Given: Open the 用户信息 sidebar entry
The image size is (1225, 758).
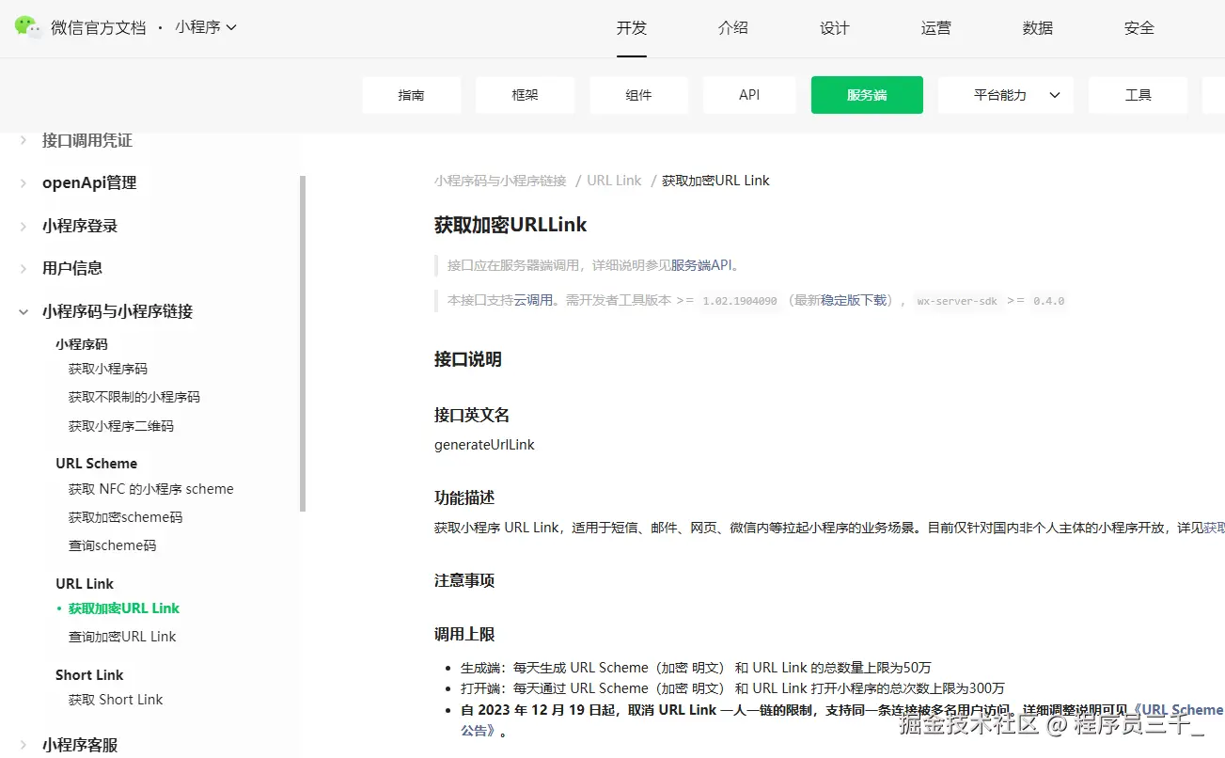Looking at the screenshot, I should [72, 268].
